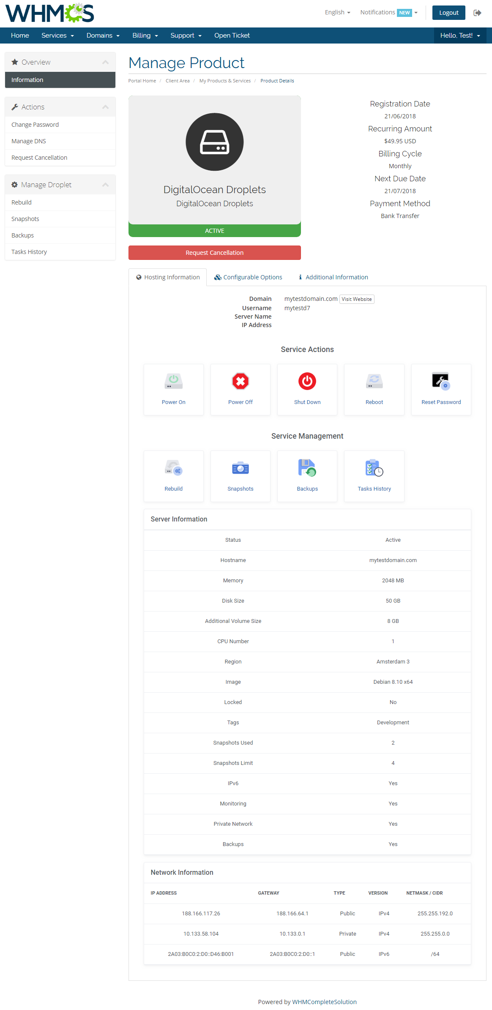Click the exit arrow icon beside Logout
Screen dimensions: 492x1010
pyautogui.click(x=478, y=13)
